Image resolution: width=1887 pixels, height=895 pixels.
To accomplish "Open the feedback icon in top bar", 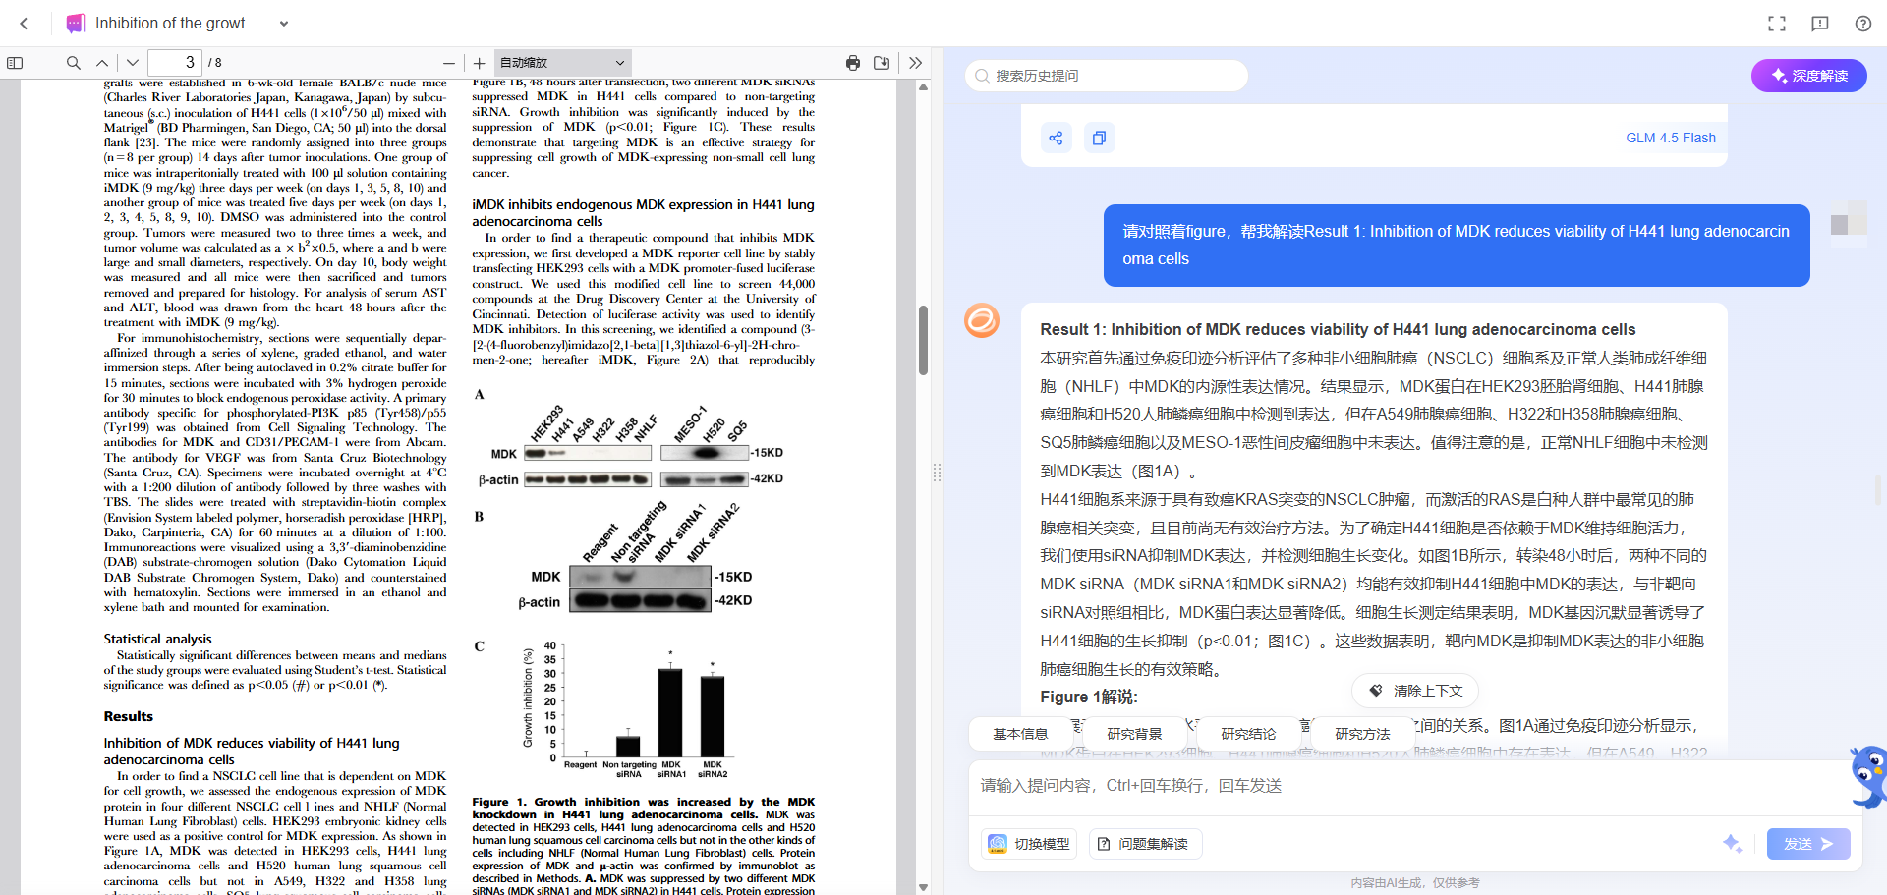I will click(x=1820, y=24).
